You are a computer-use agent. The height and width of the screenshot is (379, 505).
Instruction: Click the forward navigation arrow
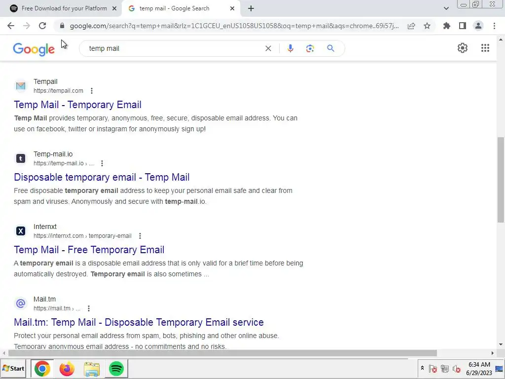click(x=27, y=26)
